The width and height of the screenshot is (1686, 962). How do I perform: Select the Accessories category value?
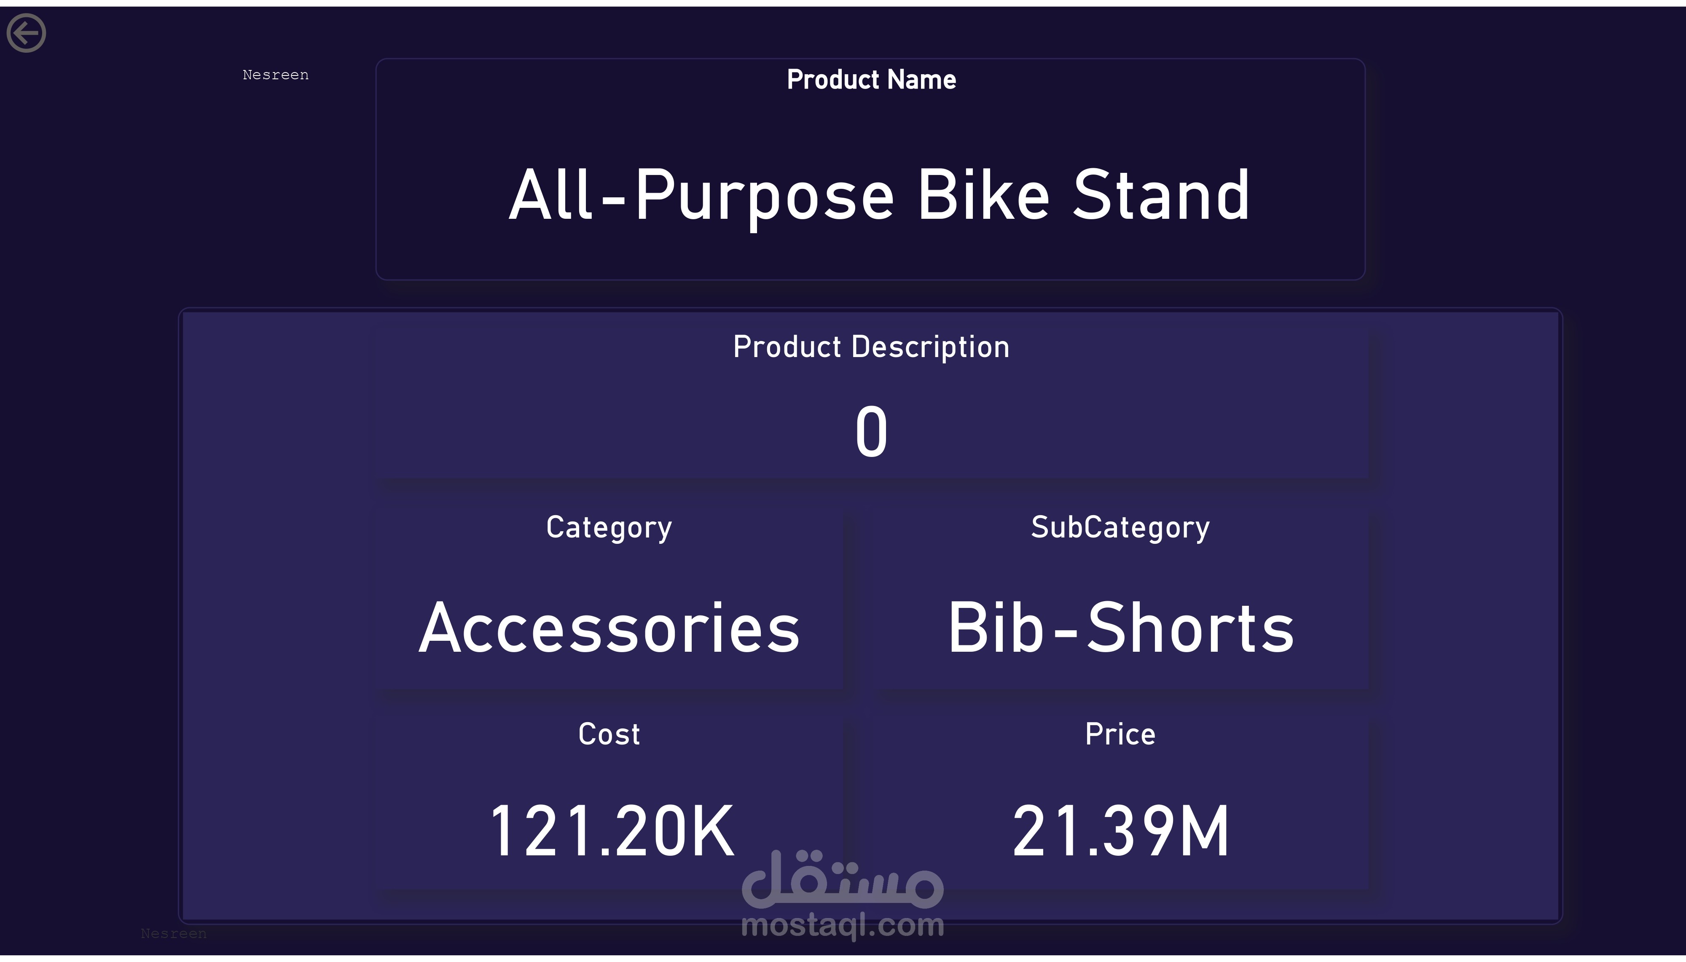(609, 629)
